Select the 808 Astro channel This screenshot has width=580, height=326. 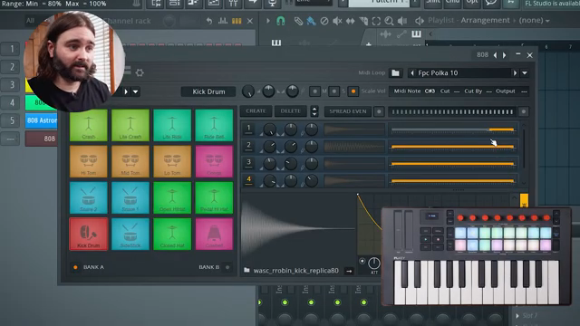click(x=42, y=120)
